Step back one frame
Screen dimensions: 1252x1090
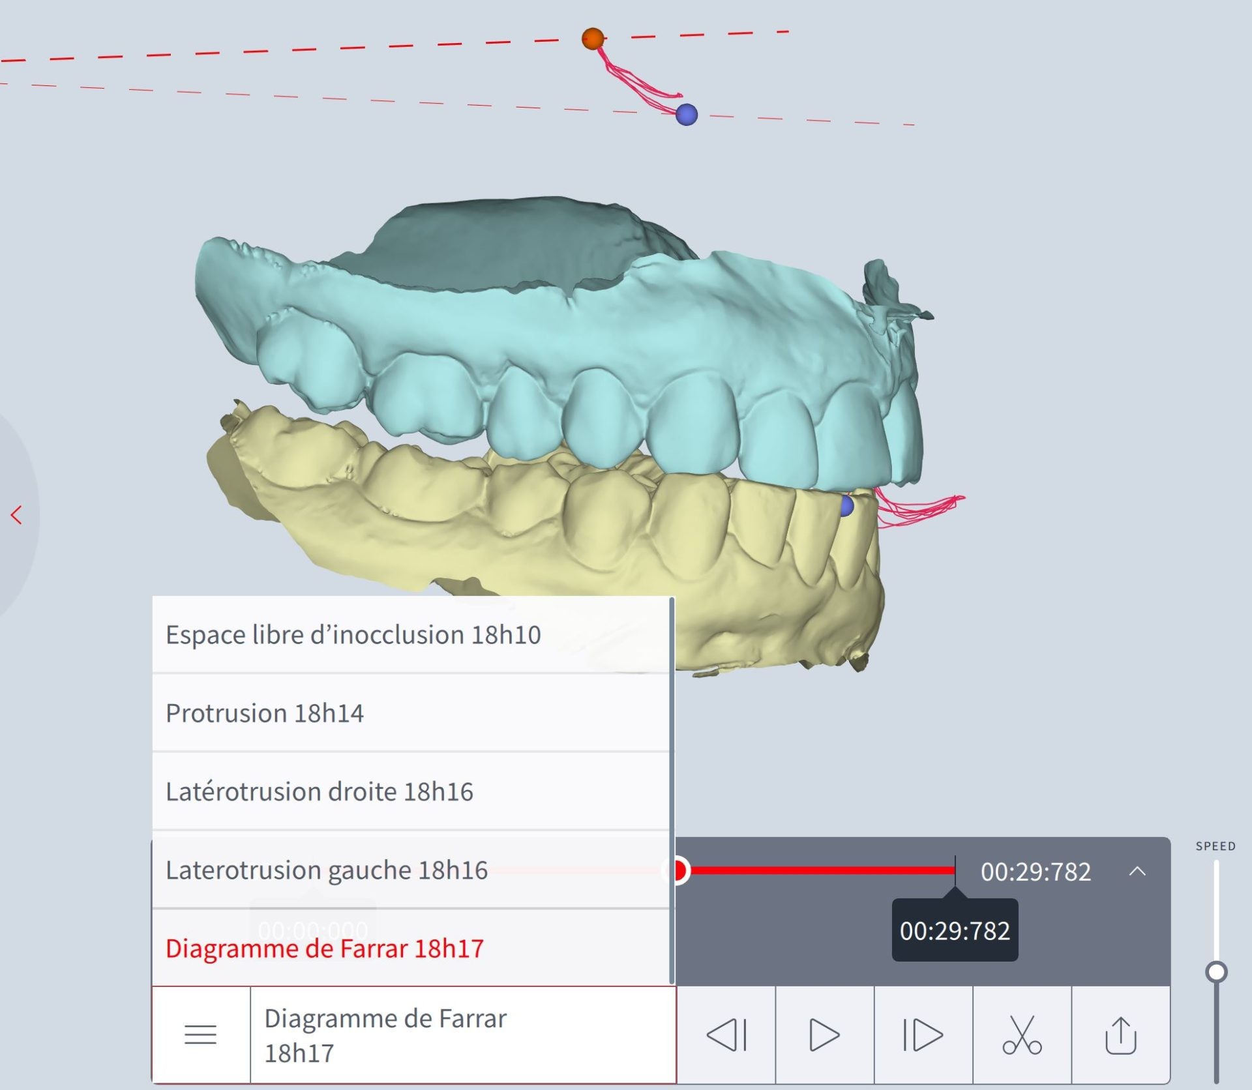726,1035
